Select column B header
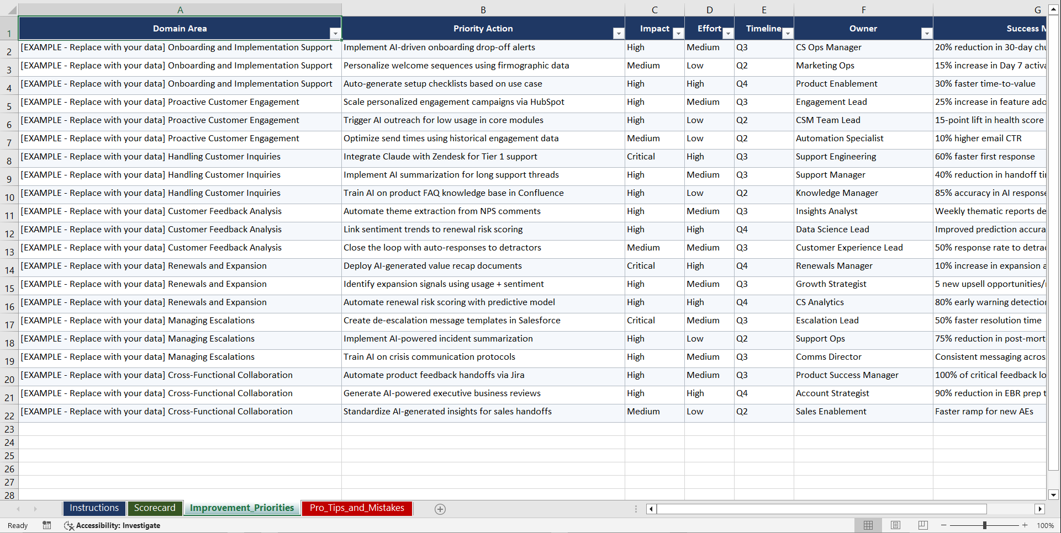The height and width of the screenshot is (533, 1061). pos(483,9)
